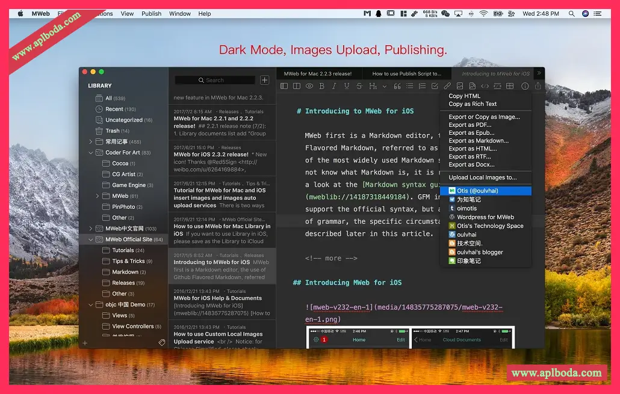Viewport: 620px width, 394px height.
Task: Insert a task list checkbox item
Action: [x=435, y=87]
